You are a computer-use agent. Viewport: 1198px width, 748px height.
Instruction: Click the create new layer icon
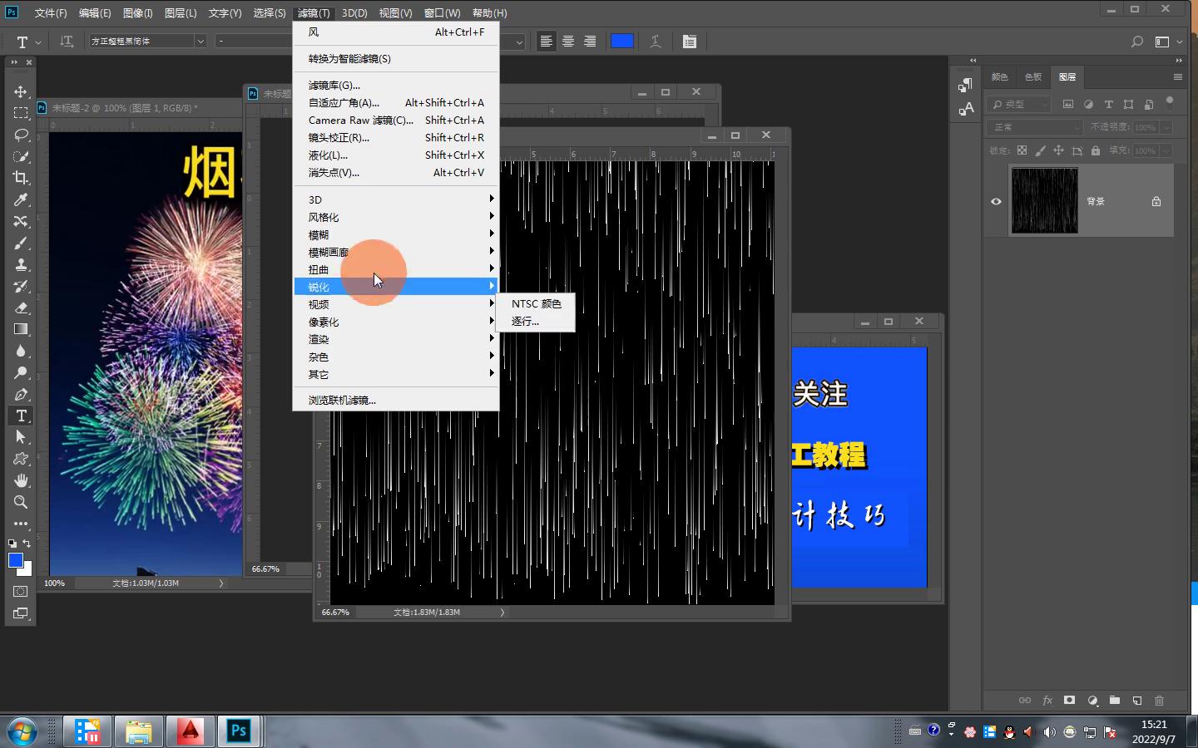[x=1136, y=701]
